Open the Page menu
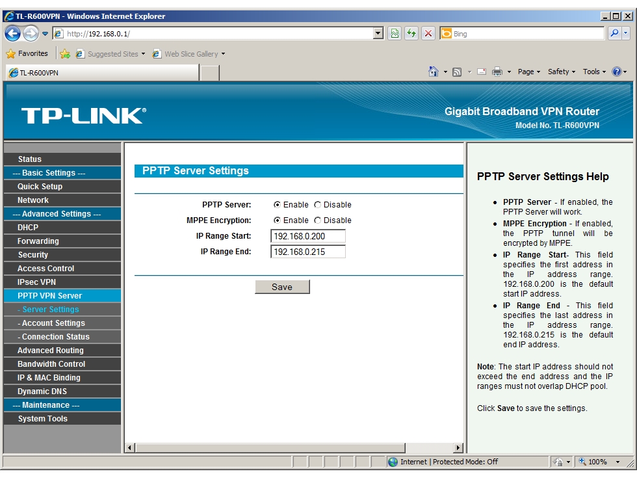Viewport: 637px width, 478px height. (529, 72)
